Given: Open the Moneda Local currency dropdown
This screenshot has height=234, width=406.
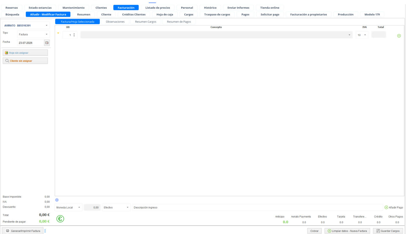Looking at the screenshot, I should tap(68, 207).
